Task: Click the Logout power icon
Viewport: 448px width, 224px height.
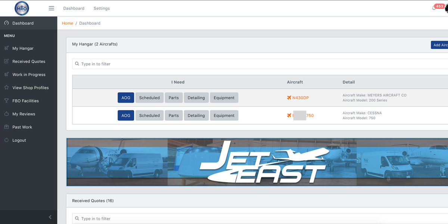Action: [6, 140]
